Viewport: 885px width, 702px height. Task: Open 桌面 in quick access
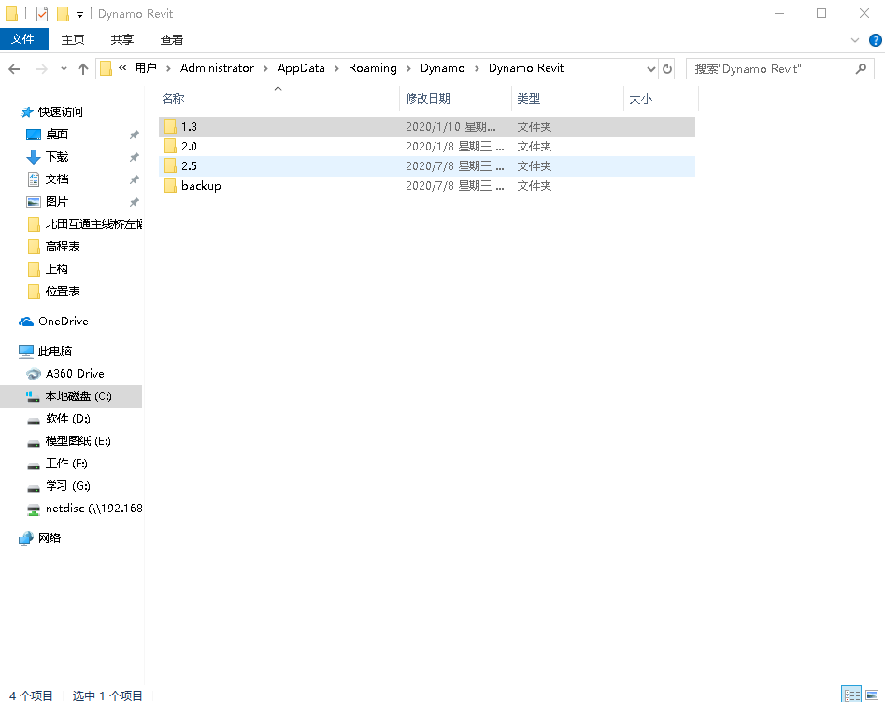(56, 135)
